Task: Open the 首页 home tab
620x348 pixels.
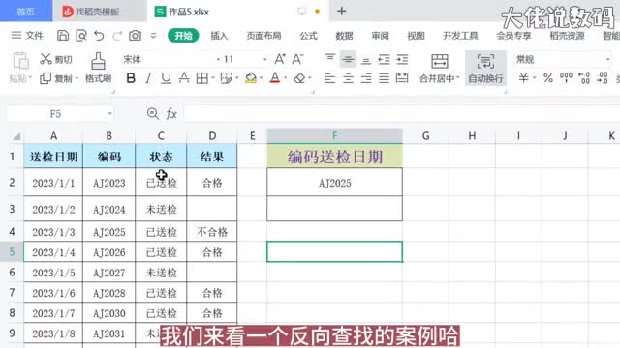Action: [x=26, y=12]
